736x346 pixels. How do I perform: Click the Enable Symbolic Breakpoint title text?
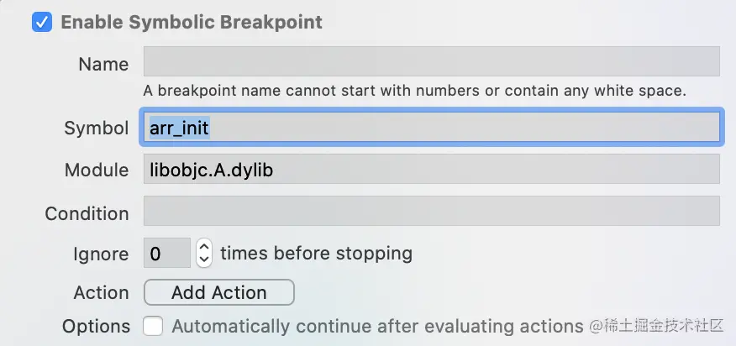coord(192,23)
